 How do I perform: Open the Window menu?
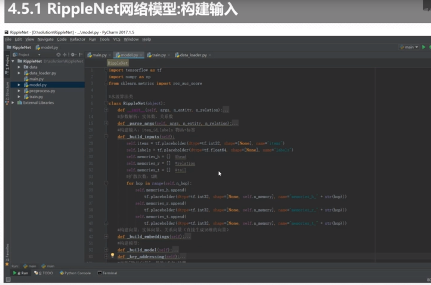131,39
